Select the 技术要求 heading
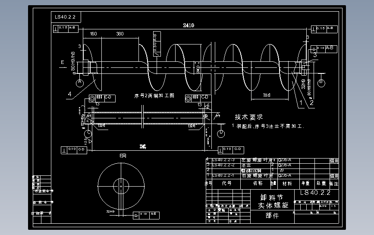Image resolution: width=374 pixels, height=235 pixels. coord(249,117)
